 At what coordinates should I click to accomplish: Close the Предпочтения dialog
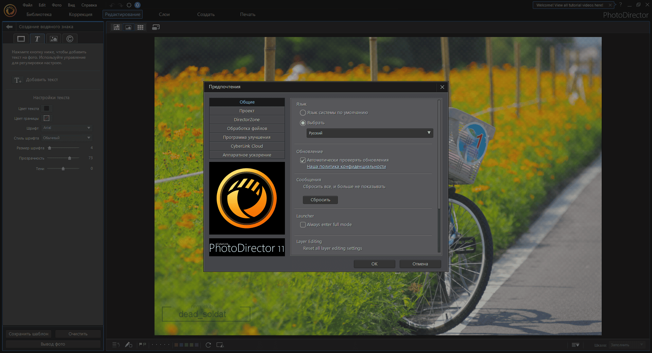pyautogui.click(x=442, y=87)
